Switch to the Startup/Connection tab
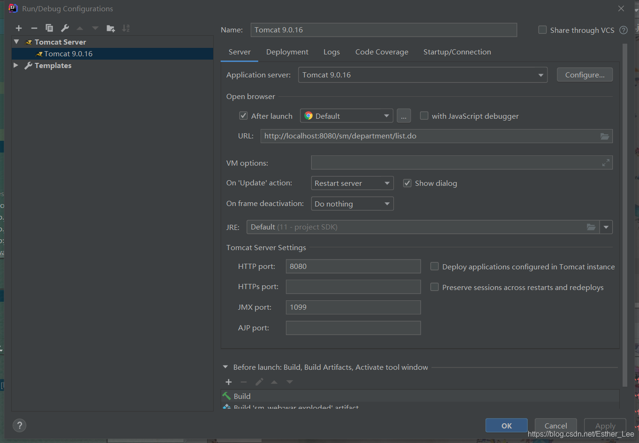This screenshot has width=639, height=443. (457, 52)
